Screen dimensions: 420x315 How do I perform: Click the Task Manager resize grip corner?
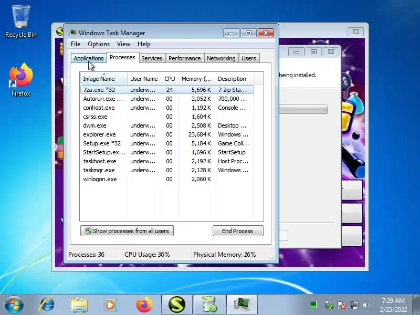[x=272, y=257]
